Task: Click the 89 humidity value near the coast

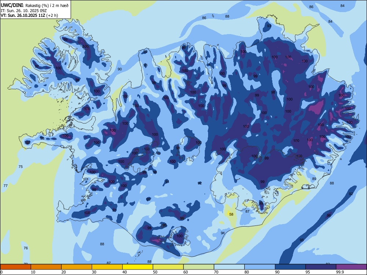Action: tap(315, 179)
